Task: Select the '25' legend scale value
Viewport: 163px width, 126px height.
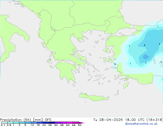Action: click(x=50, y=125)
